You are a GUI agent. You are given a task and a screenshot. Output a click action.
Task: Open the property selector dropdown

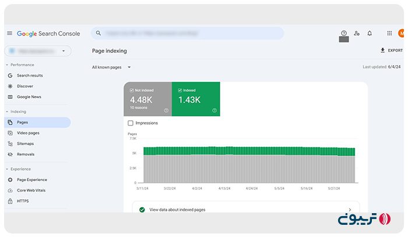point(38,51)
